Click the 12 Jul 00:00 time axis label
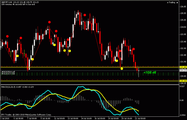The width and height of the screenshot is (187, 120). tap(60, 118)
